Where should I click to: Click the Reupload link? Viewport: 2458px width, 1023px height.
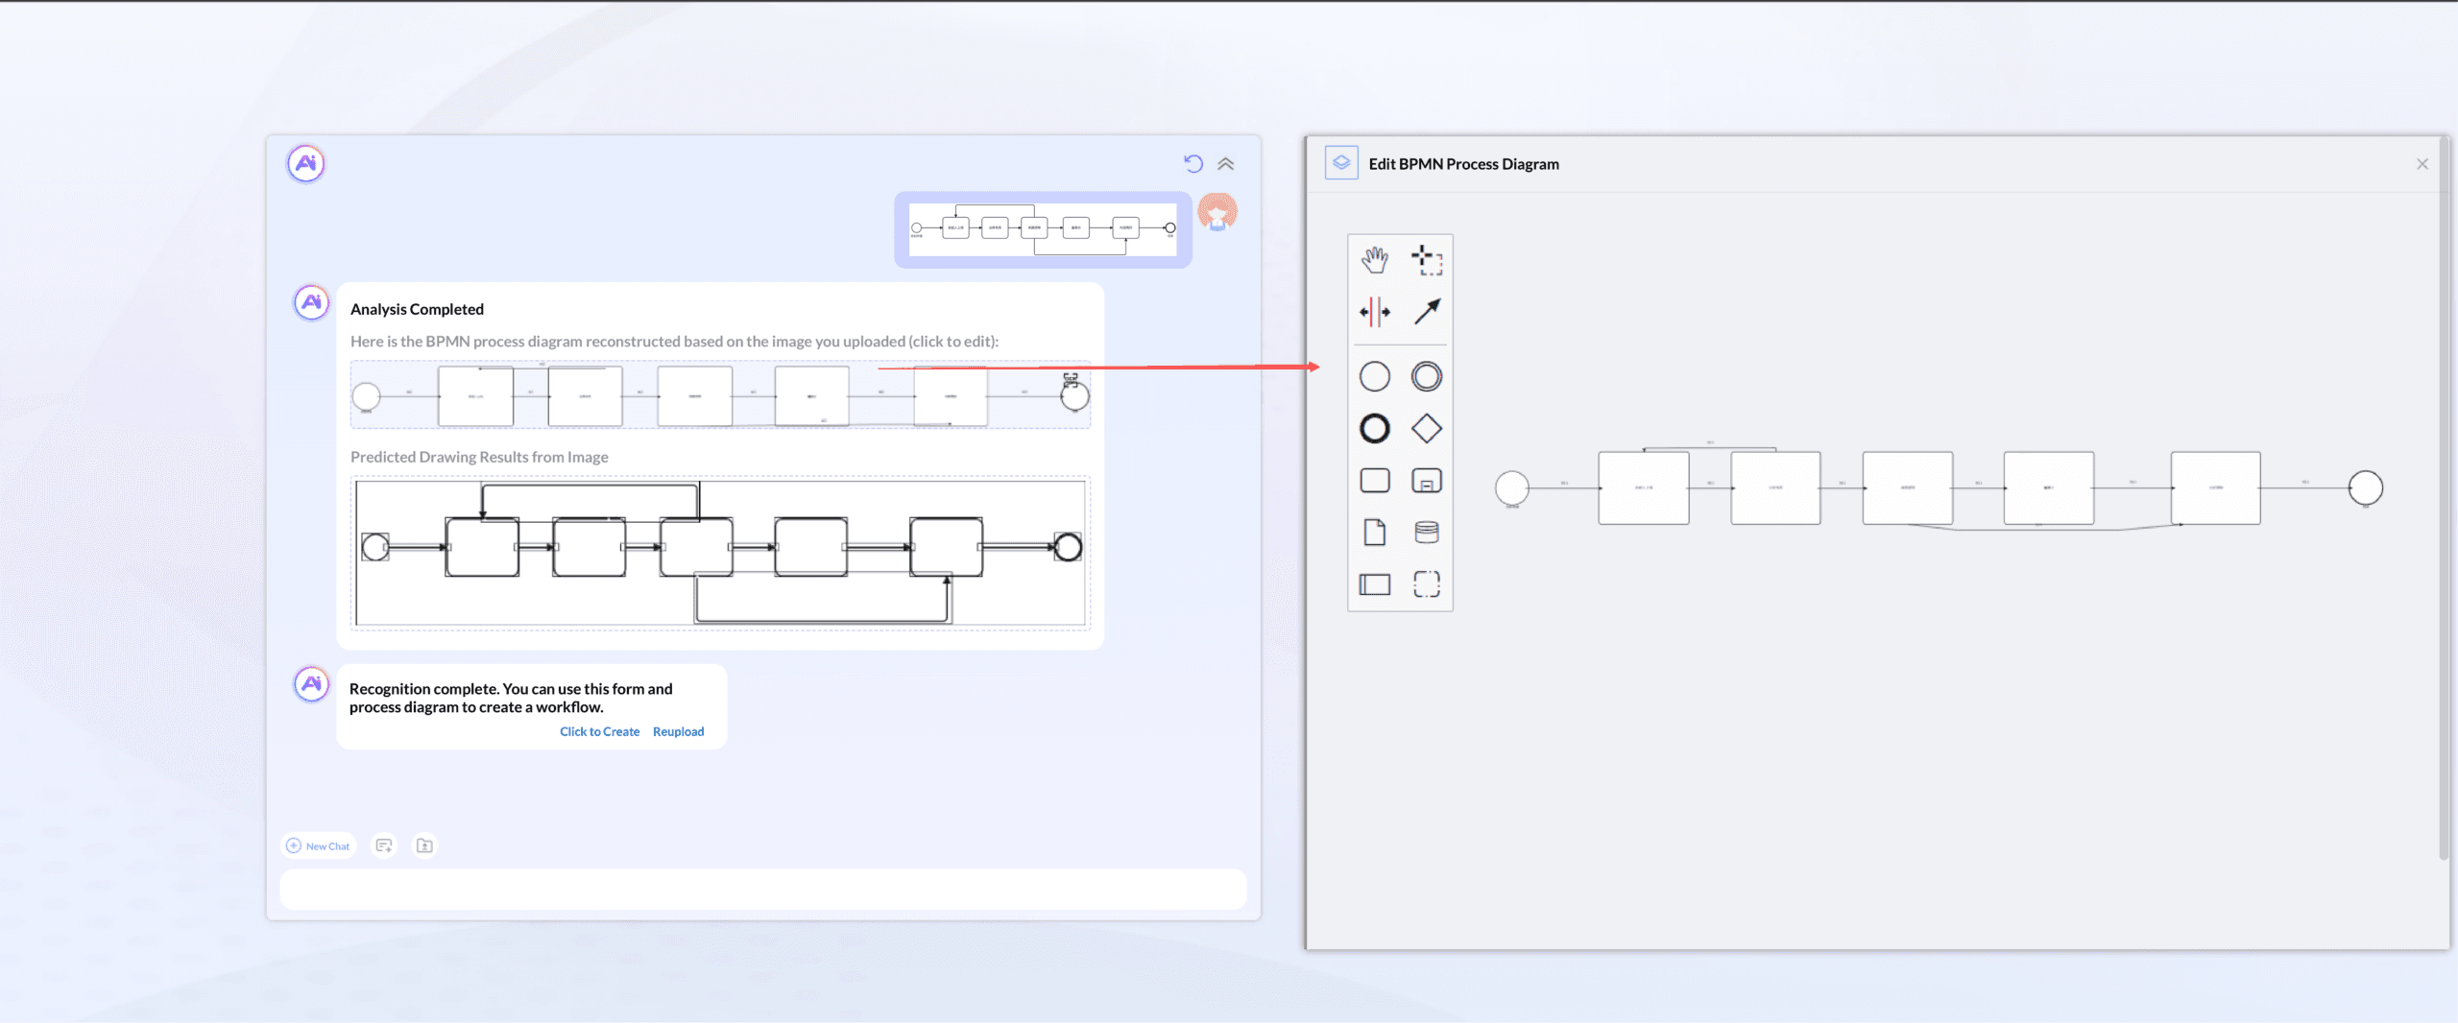pyautogui.click(x=678, y=731)
